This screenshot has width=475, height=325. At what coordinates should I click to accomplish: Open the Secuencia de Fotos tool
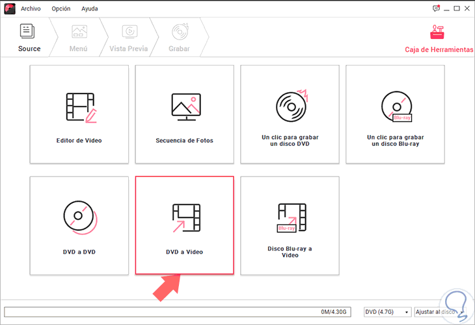185,114
